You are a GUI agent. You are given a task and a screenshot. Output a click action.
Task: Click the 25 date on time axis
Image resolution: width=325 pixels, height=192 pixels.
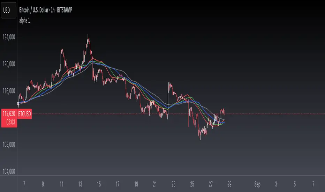click(x=192, y=184)
